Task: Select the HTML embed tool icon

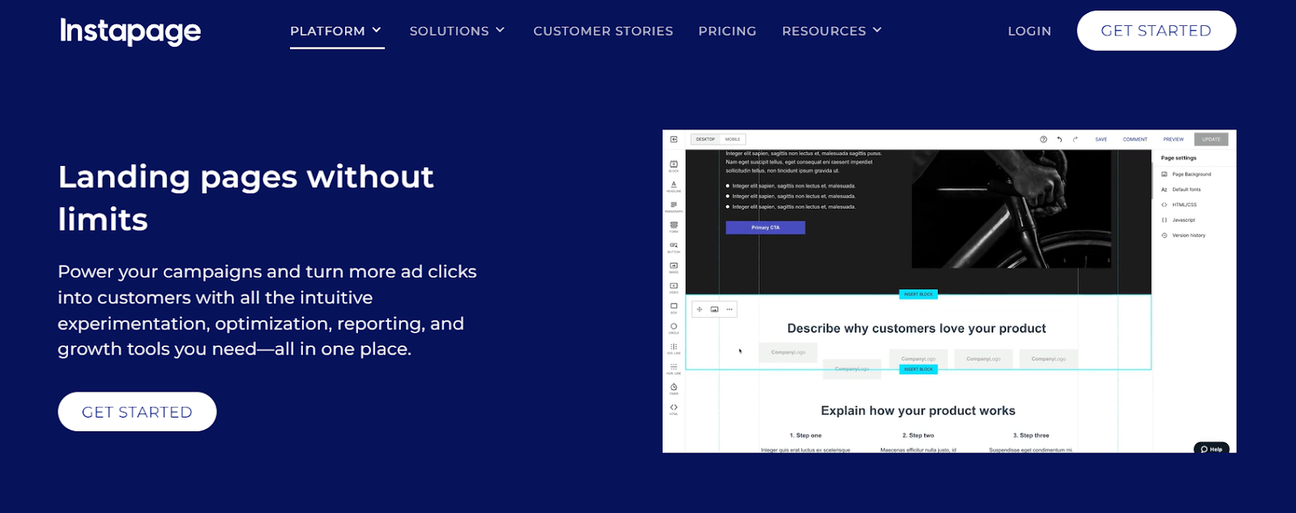Action: (x=673, y=408)
